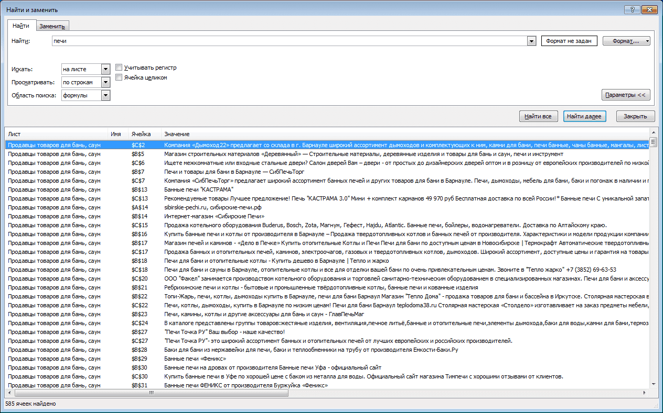Viewport: 663px width, 413px height.
Task: Select result 'Ребрихинские печи и котлы' row
Action: click(327, 287)
